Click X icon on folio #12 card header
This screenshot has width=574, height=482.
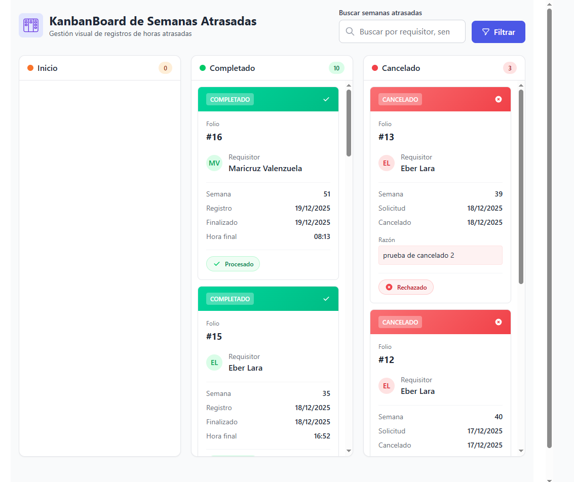[x=499, y=322]
